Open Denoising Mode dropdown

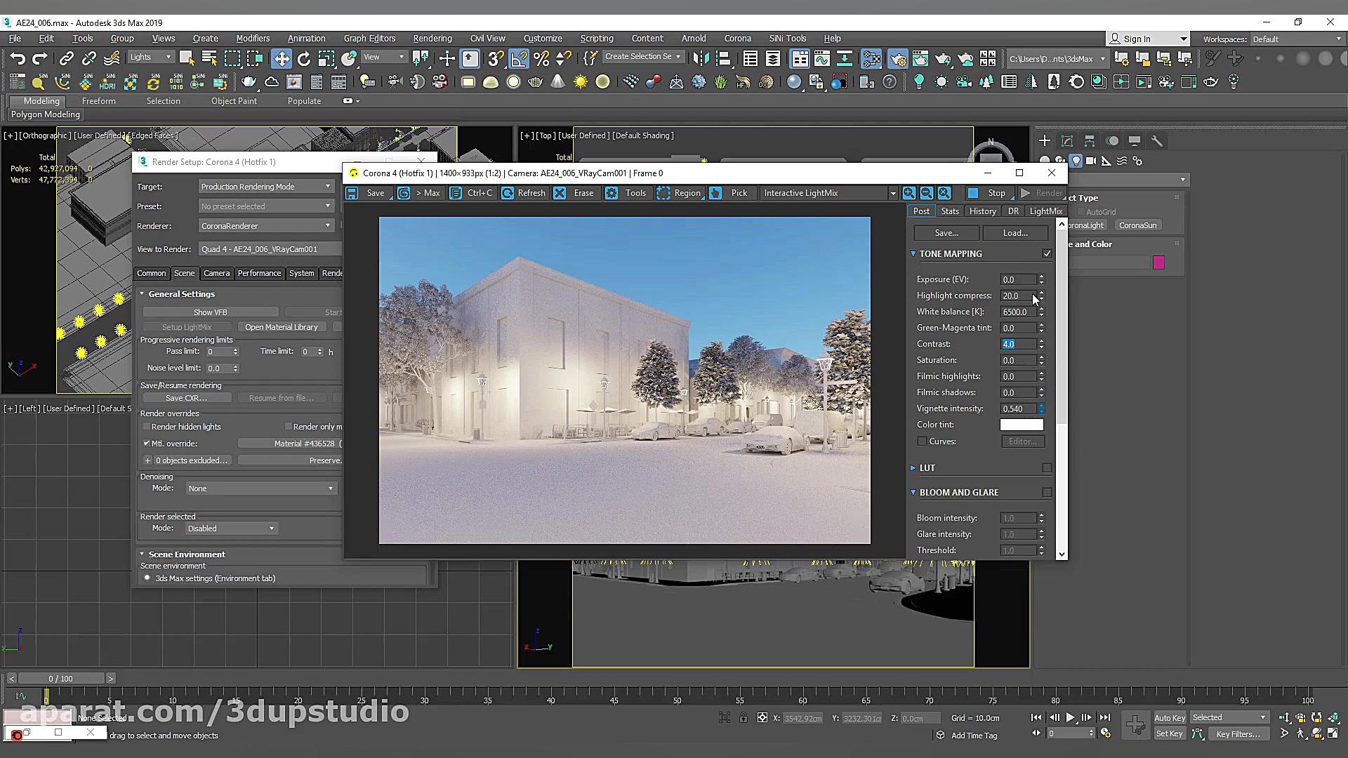(260, 488)
